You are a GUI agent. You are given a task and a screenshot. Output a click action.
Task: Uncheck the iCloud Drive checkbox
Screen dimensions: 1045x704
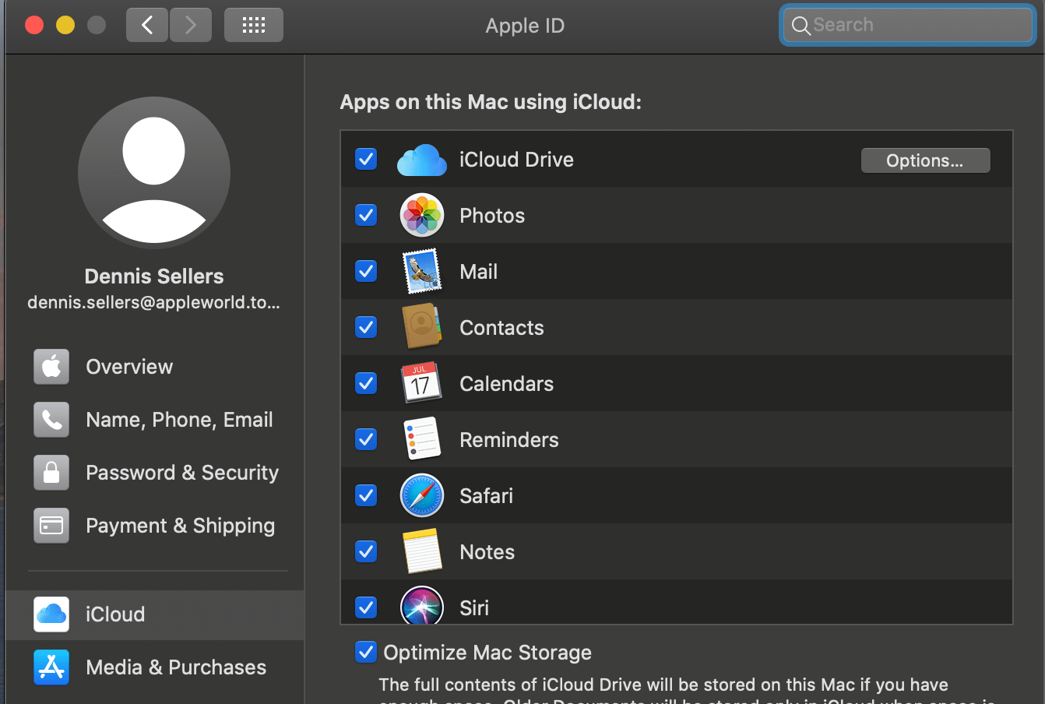[366, 160]
